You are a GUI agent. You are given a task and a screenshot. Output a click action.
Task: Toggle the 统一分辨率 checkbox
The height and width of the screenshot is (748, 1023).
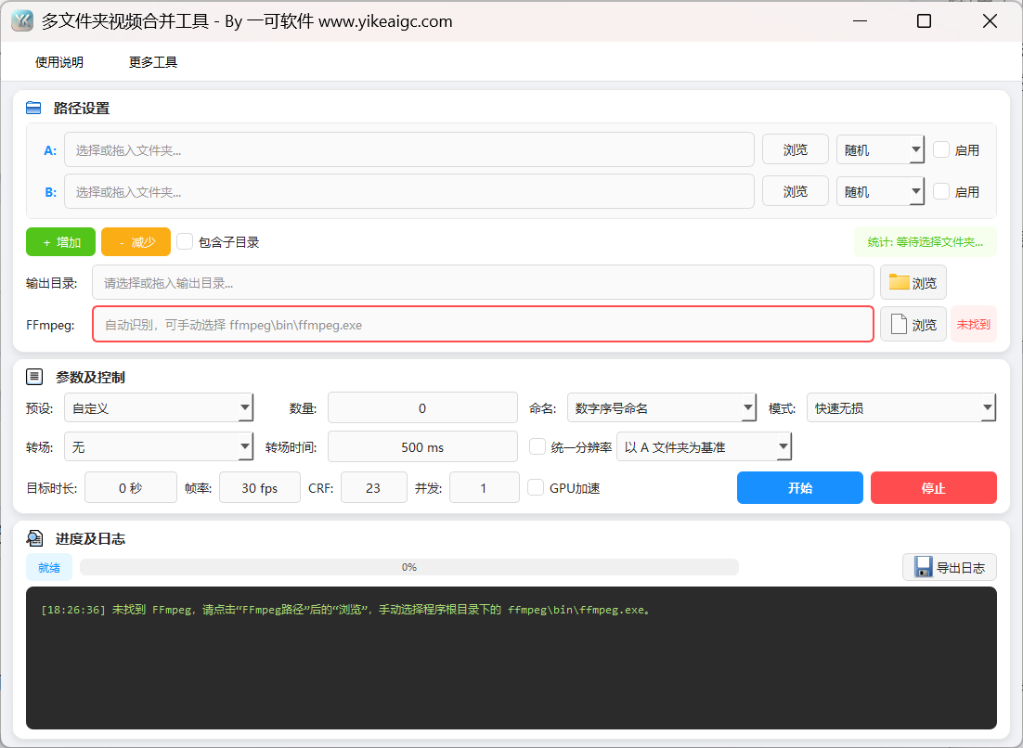tap(537, 446)
